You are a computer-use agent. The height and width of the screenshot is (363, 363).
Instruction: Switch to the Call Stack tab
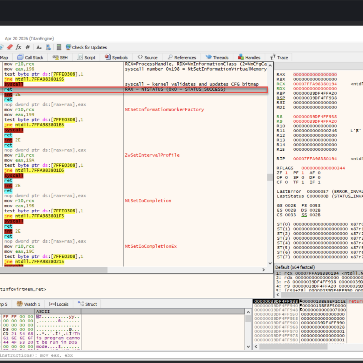coord(30,57)
